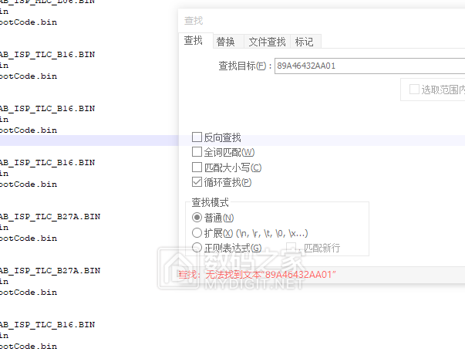Activate the 查找 tab

click(194, 41)
